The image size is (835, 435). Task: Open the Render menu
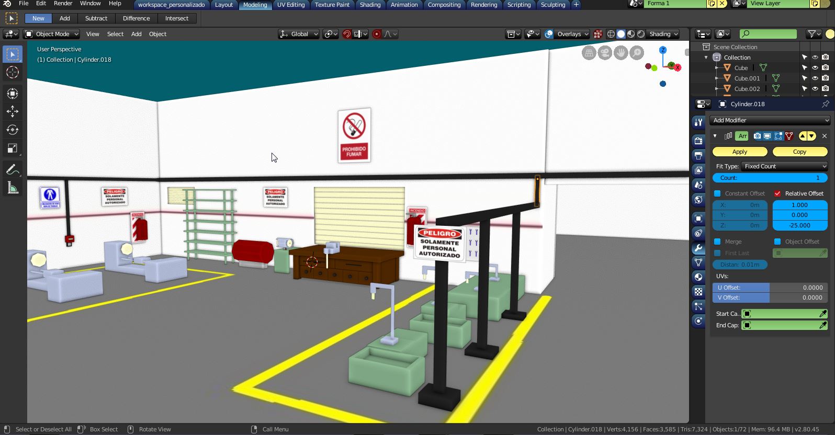coord(63,3)
